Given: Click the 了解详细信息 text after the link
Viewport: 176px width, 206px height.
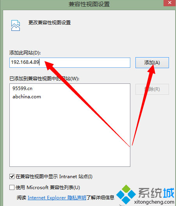Looking at the screenshot, I should (100, 198).
